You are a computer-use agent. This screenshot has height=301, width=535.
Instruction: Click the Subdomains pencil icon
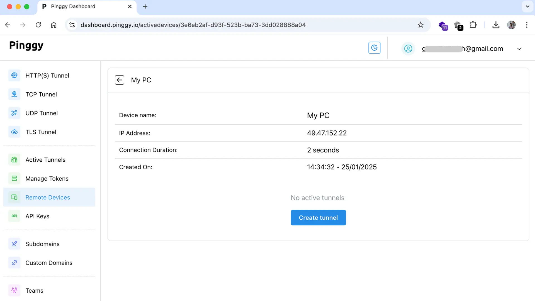tap(14, 244)
